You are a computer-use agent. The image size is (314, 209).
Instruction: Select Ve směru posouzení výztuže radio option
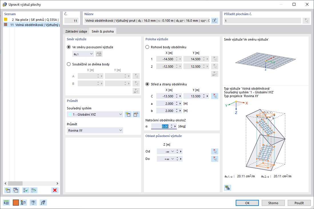[69, 47]
